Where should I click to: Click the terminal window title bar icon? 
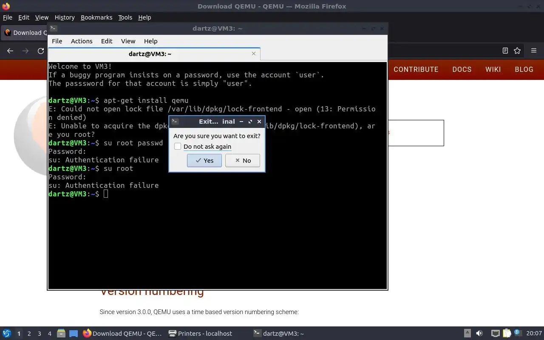click(53, 28)
